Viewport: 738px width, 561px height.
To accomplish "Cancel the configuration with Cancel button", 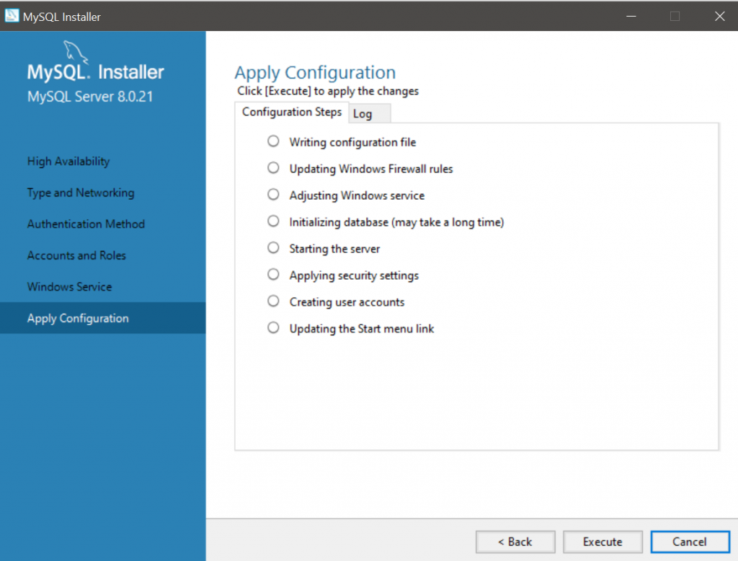I will 690,542.
